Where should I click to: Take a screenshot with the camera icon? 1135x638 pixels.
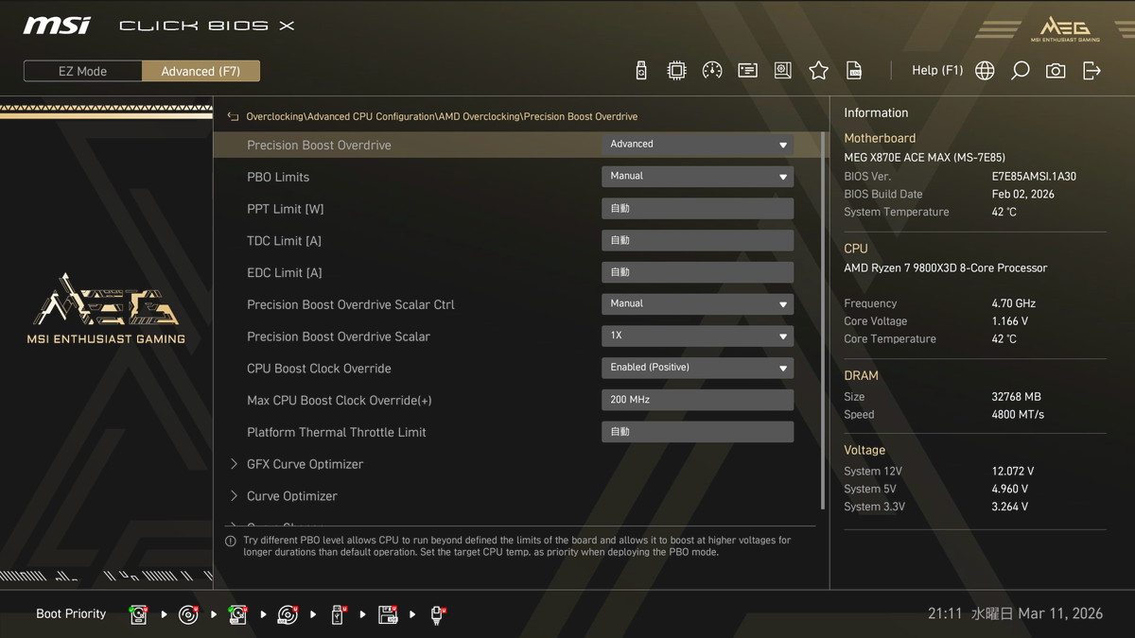click(1056, 71)
